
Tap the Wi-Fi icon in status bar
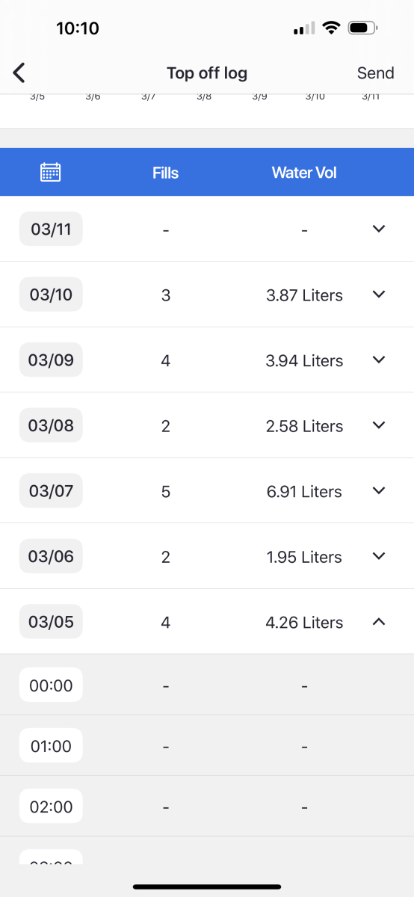coord(330,28)
